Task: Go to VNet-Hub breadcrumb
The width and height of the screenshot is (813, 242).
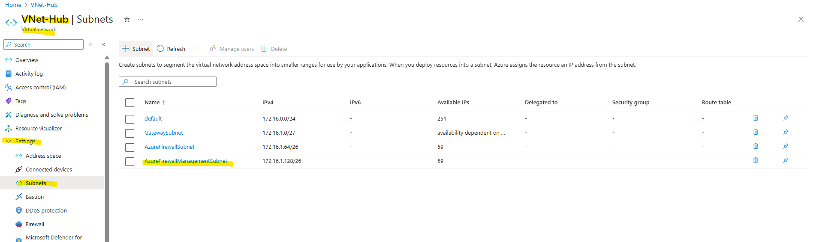Action: click(x=44, y=5)
